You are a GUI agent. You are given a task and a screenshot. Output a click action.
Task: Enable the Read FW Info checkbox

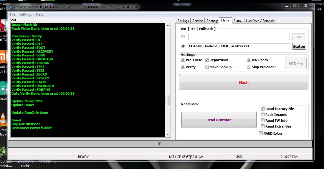(263, 121)
